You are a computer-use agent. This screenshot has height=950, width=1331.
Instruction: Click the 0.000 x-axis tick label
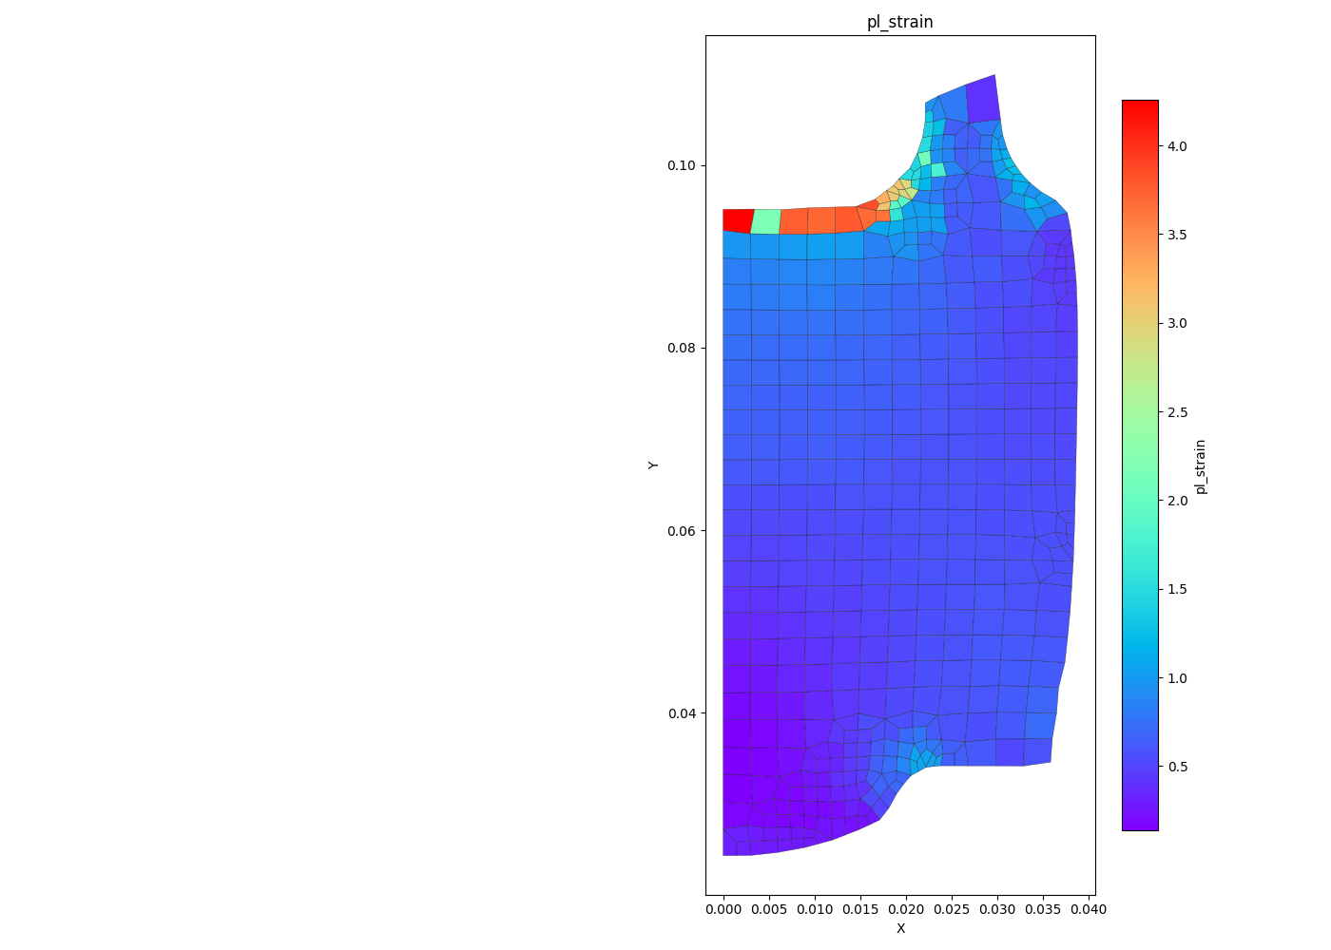[723, 909]
